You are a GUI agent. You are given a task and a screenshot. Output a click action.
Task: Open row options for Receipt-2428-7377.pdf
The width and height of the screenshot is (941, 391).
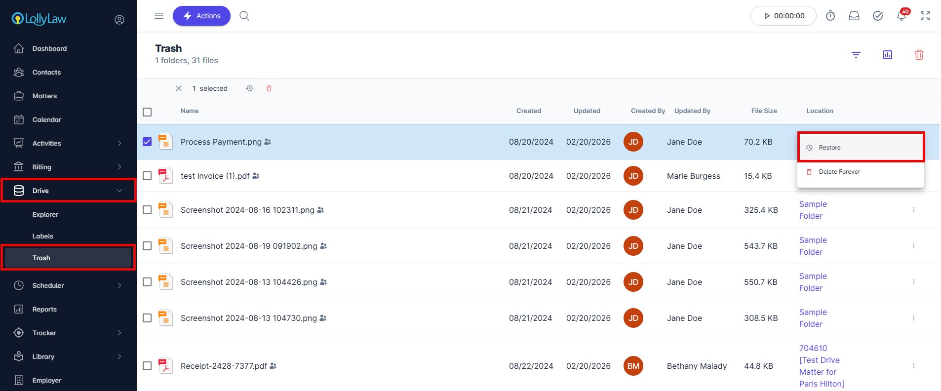pyautogui.click(x=914, y=366)
